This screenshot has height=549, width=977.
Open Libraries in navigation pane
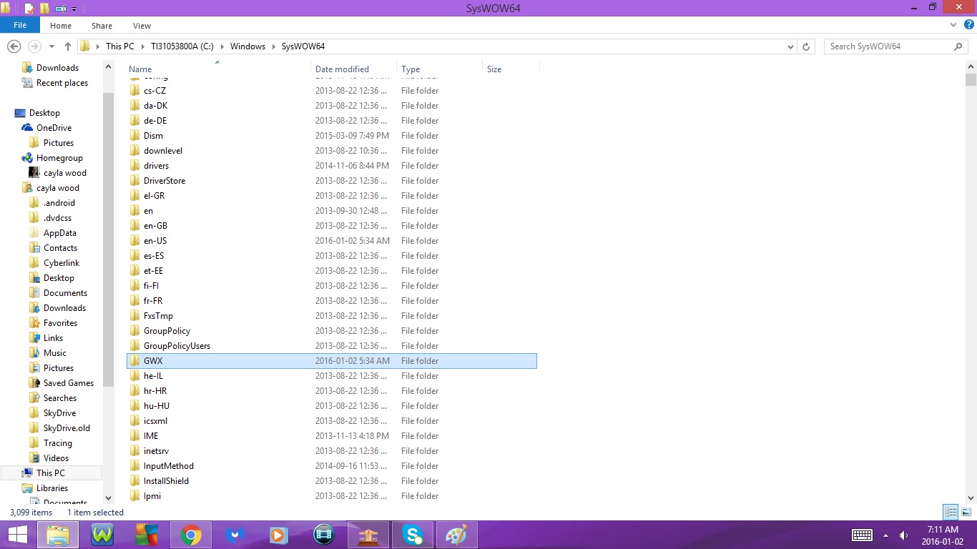point(52,488)
